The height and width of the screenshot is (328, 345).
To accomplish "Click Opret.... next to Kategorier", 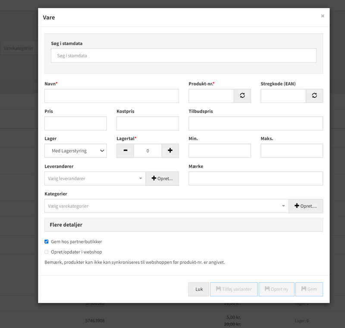I will (306, 206).
